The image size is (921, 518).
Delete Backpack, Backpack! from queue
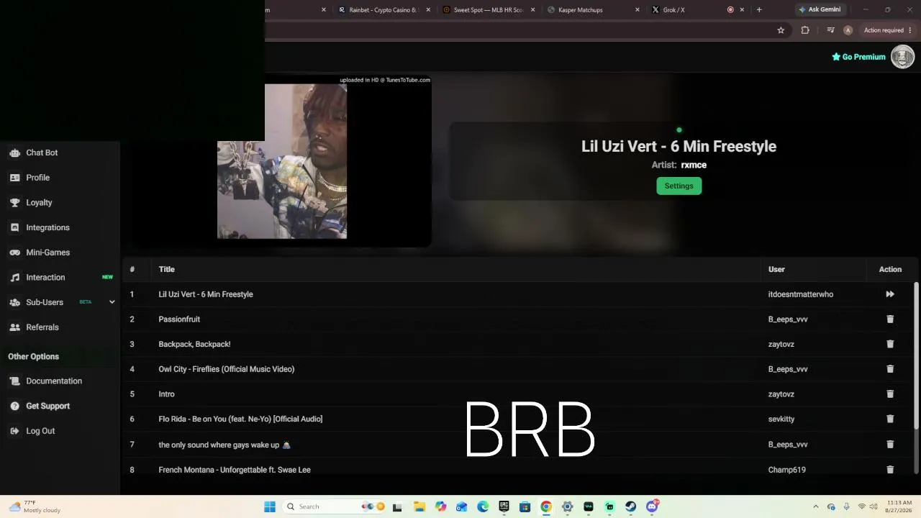(890, 344)
